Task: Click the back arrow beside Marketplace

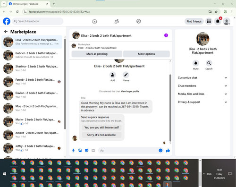Action: [x=6, y=32]
